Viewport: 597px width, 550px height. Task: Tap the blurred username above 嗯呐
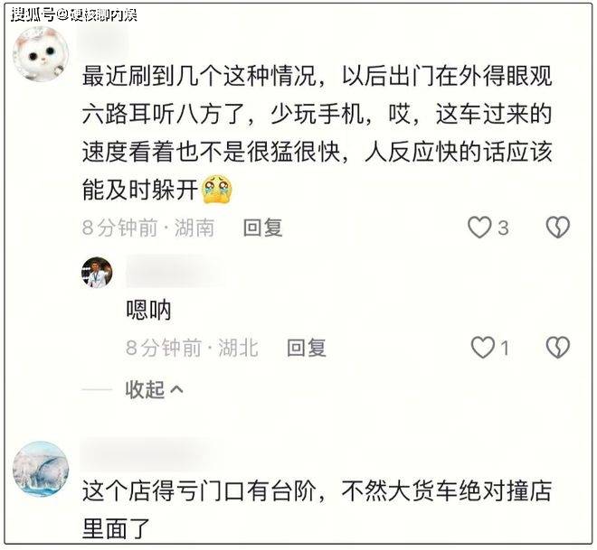175,272
